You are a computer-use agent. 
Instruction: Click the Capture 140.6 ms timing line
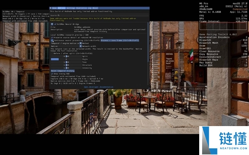[77, 79]
